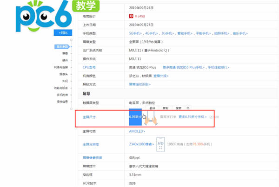
Task: Click the 高通 骁龙855 Plus text
Action: [143, 67]
